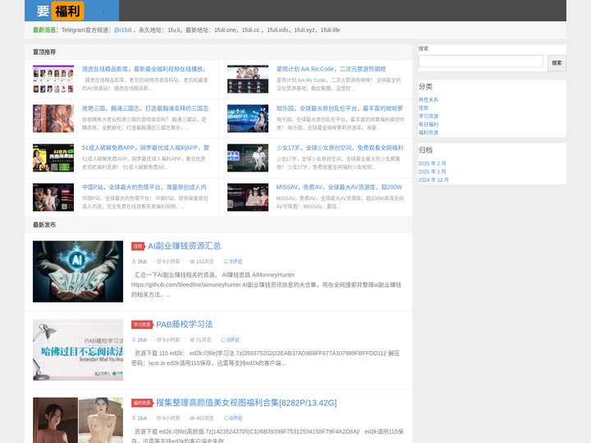Open the PAB藤校学习法 post title
Image resolution: width=591 pixels, height=443 pixels.
point(185,324)
